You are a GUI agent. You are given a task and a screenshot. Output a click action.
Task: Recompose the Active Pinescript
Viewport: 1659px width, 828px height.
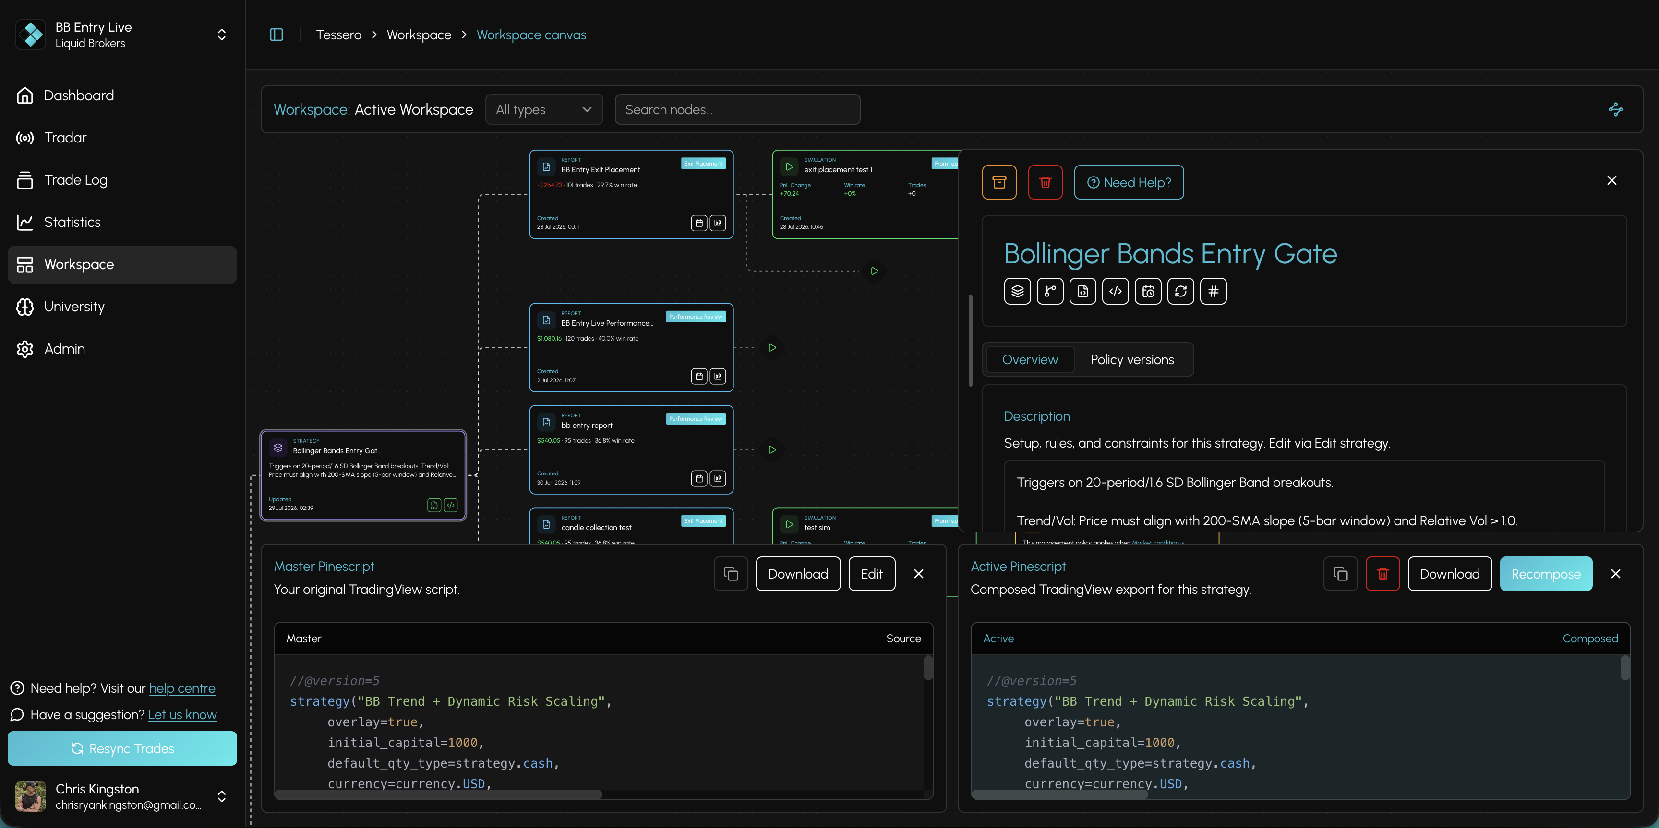[x=1546, y=574]
